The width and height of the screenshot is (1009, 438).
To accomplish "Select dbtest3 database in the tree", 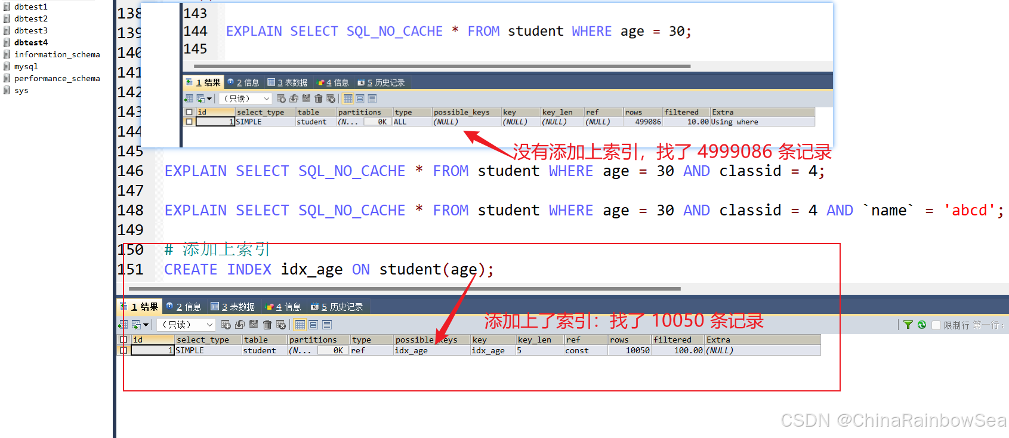I will 31,30.
